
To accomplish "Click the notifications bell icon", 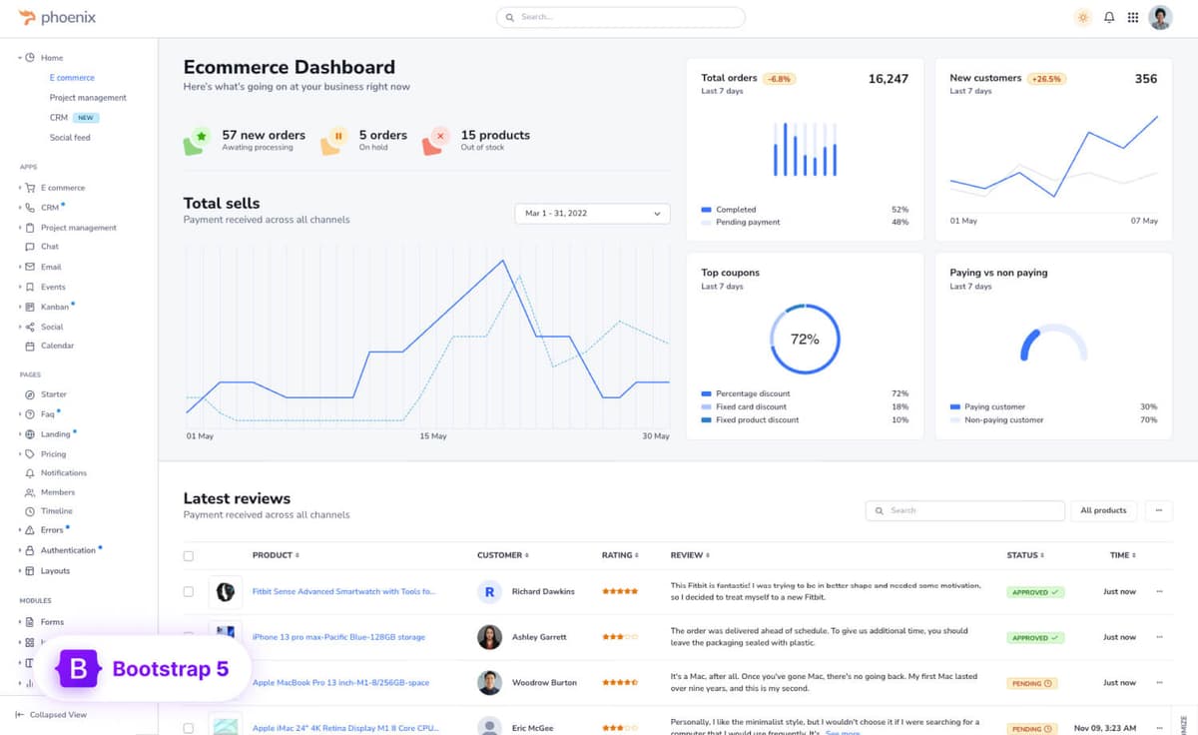I will 1108,18.
